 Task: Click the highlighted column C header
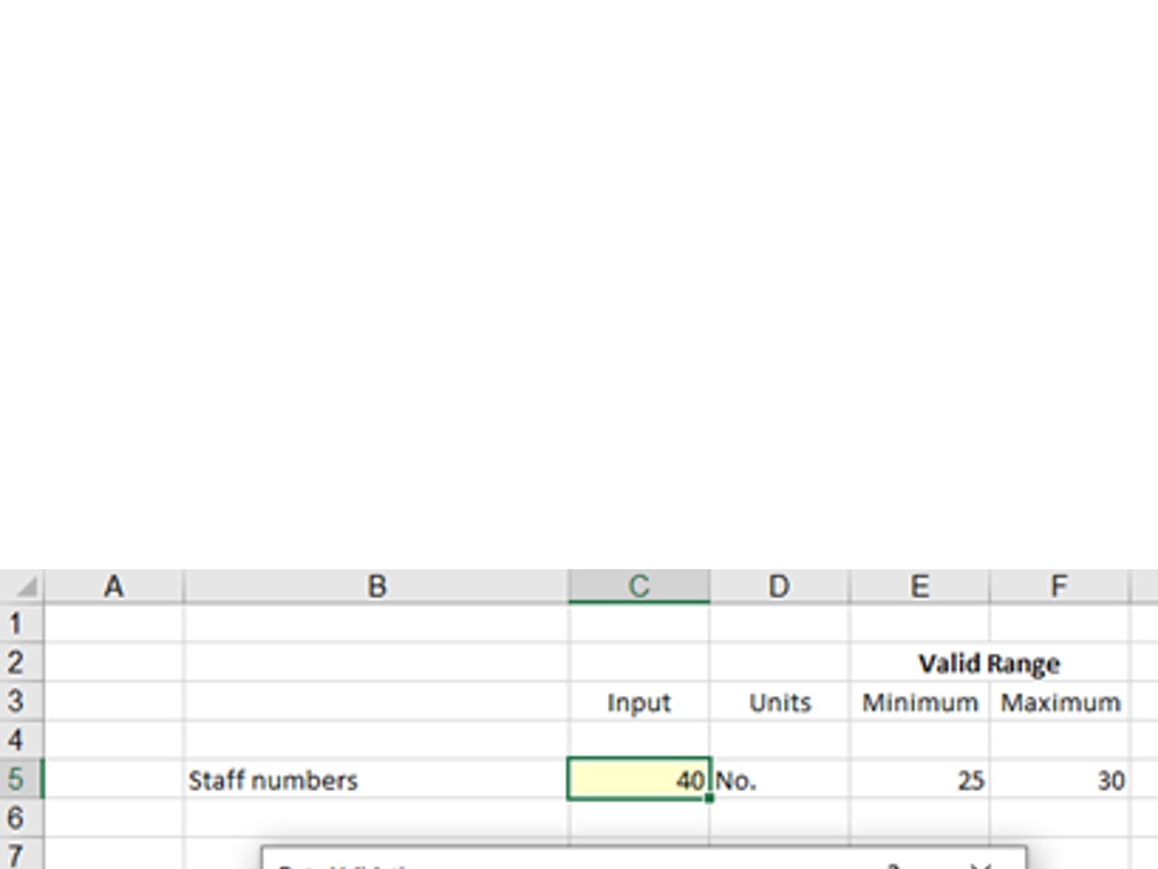pyautogui.click(x=638, y=586)
